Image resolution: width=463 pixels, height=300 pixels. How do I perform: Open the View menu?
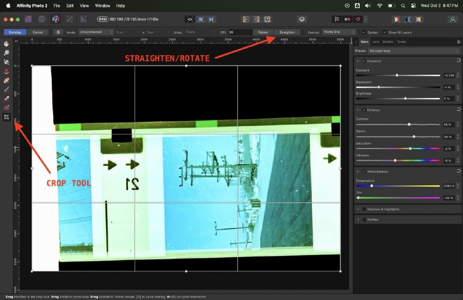coord(84,6)
